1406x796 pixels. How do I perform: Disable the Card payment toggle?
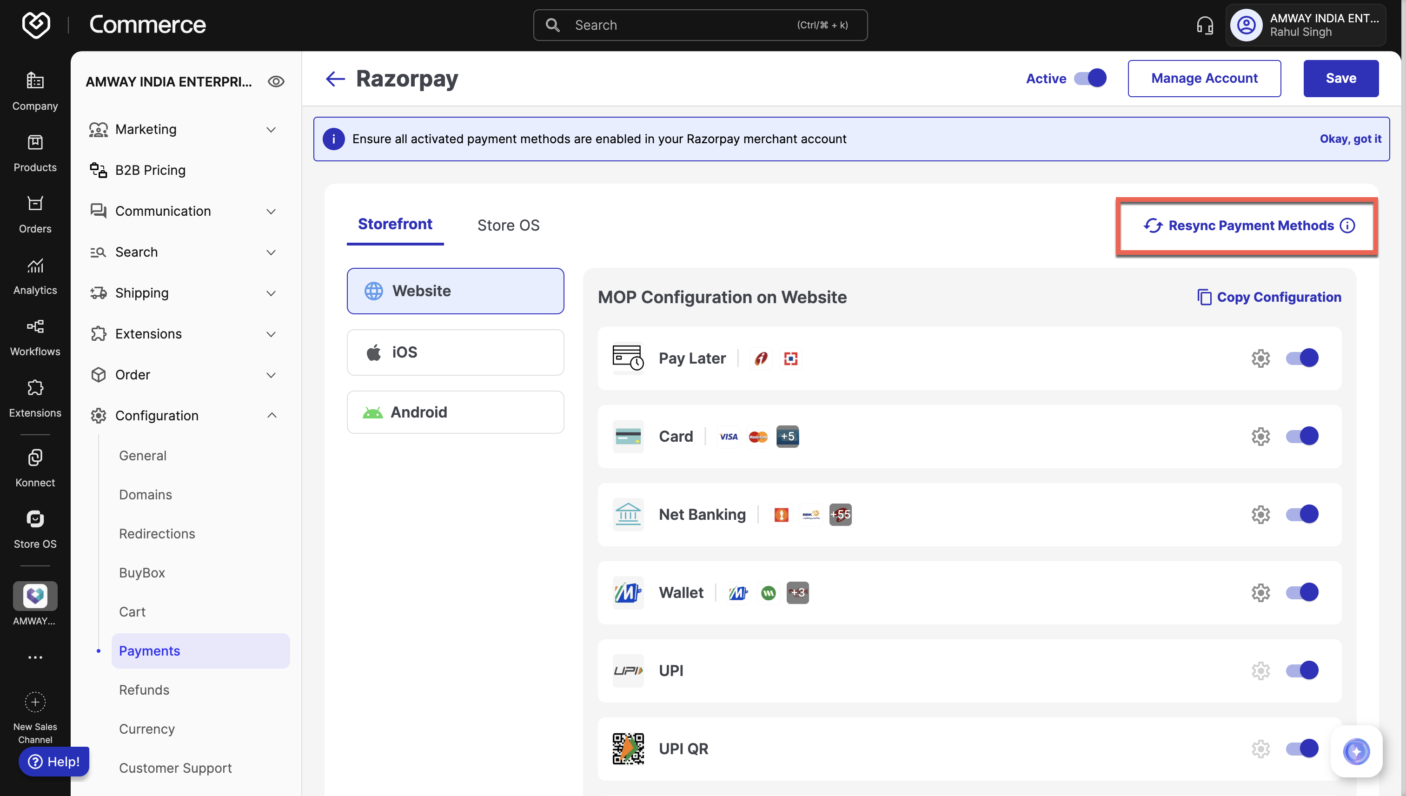pyautogui.click(x=1301, y=436)
